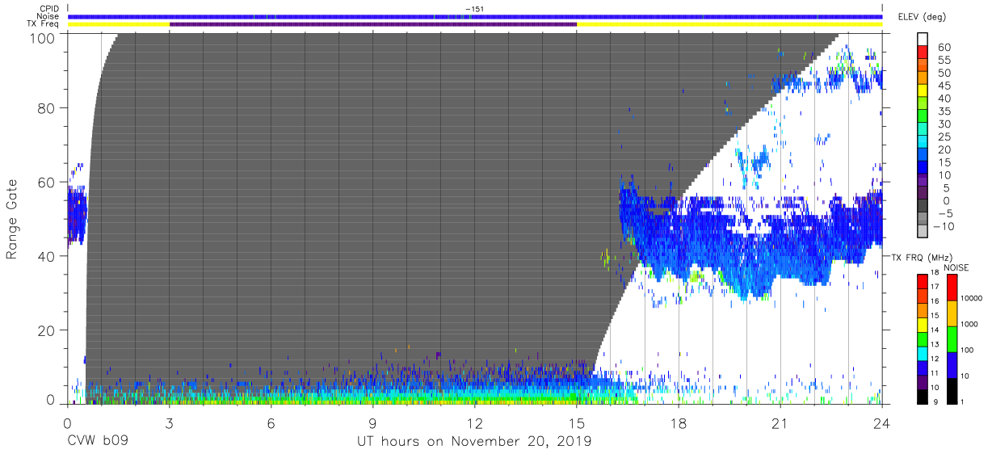
Task: Click the 'ELEV (deg)' legend title
Action: pyautogui.click(x=921, y=16)
